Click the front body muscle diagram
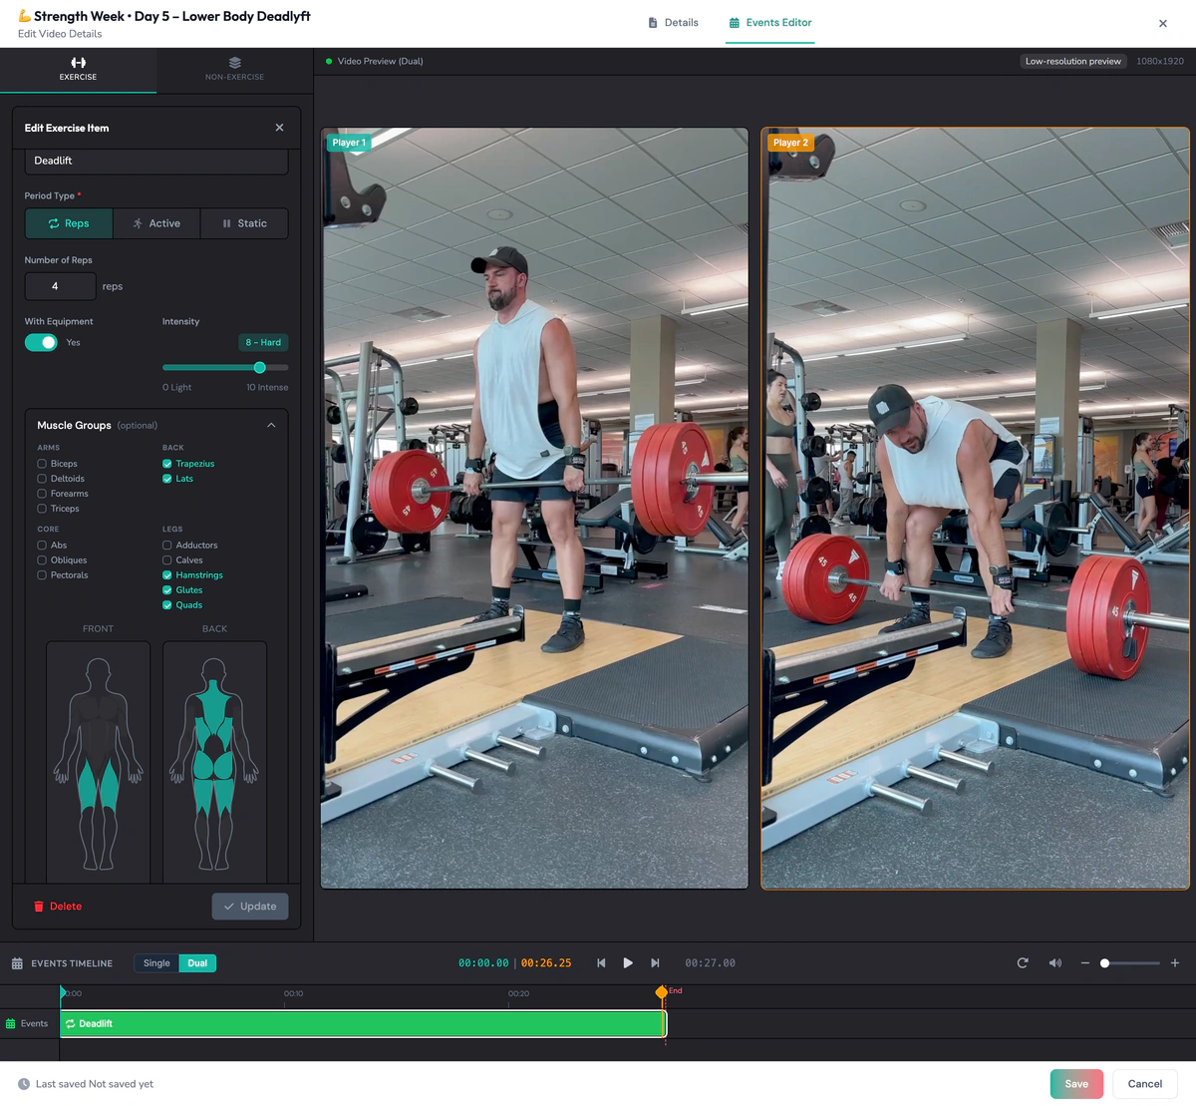The height and width of the screenshot is (1106, 1196). (99, 762)
